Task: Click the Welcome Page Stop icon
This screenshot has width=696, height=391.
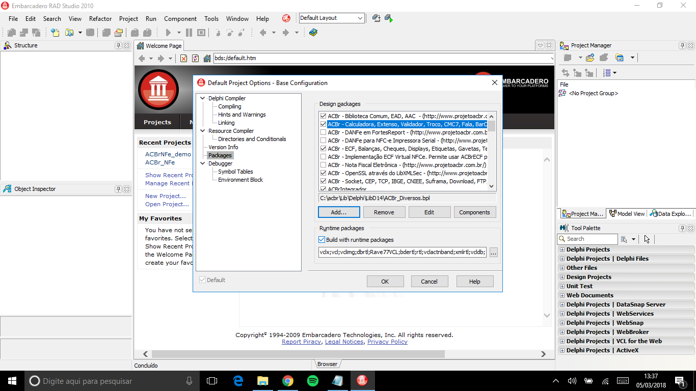Action: [183, 59]
